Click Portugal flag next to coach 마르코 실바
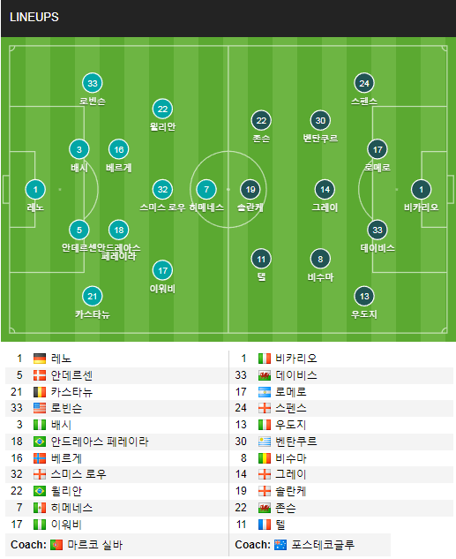This screenshot has height=559, width=456. click(56, 545)
